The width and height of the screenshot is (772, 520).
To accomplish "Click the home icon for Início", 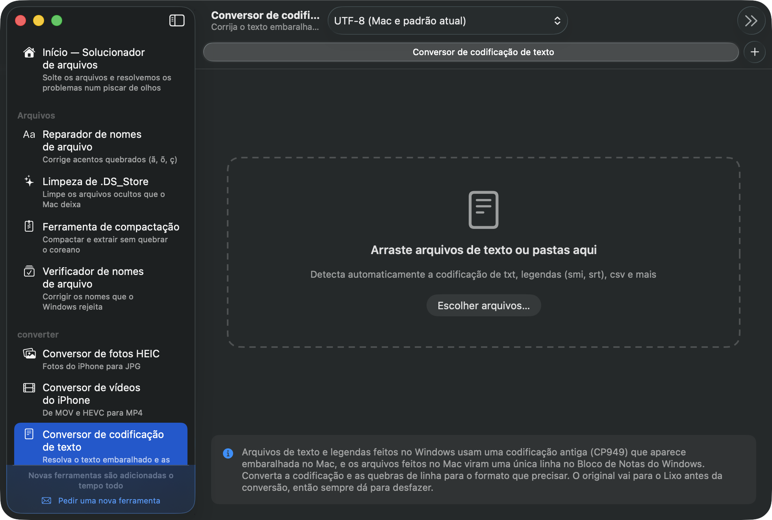I will click(29, 52).
